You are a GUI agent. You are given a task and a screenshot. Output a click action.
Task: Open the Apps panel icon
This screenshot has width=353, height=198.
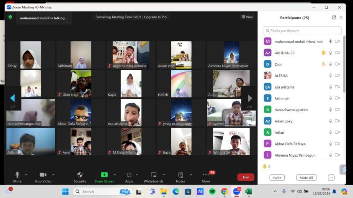tap(129, 175)
